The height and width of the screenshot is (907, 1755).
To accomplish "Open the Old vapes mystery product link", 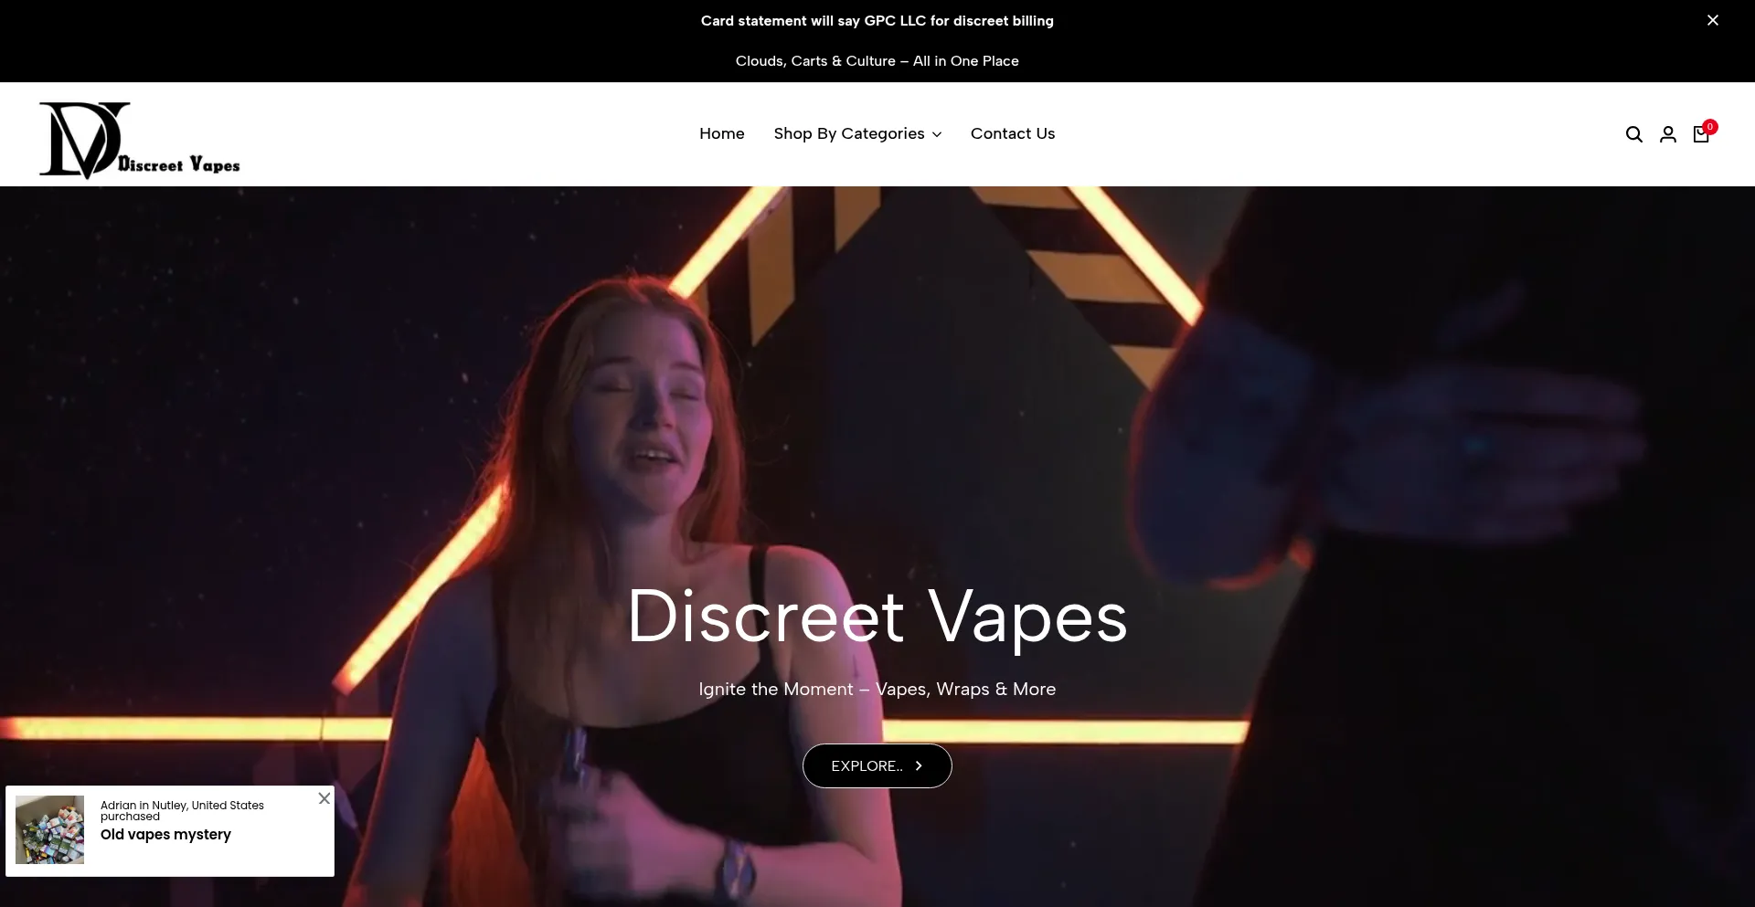I will pos(165,835).
